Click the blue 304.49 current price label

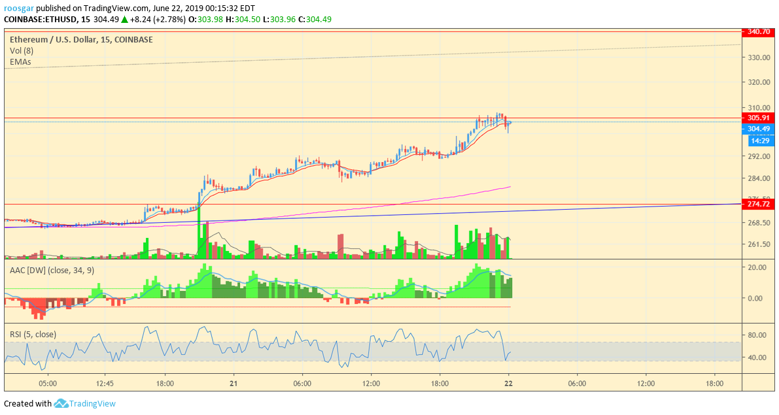[758, 129]
